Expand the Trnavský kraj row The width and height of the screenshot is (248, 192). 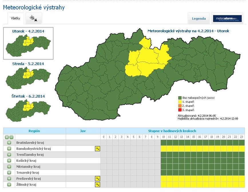pyautogui.click(x=9, y=173)
